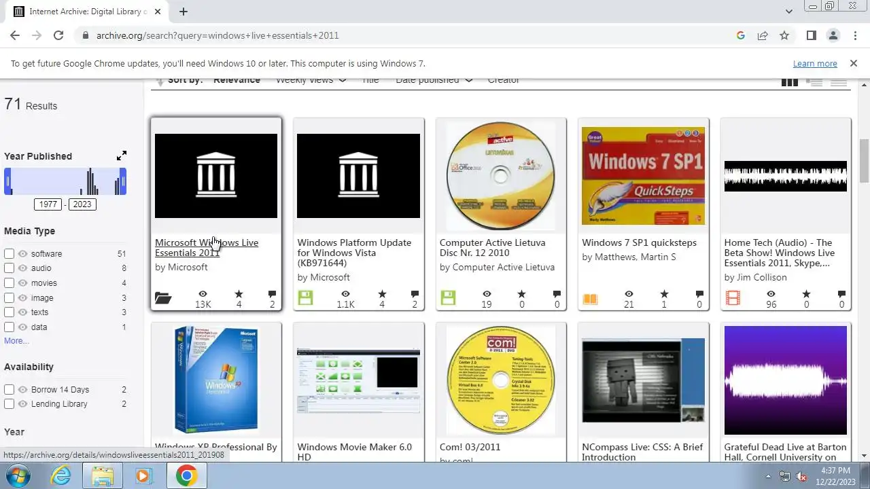Click the orange book icon on Windows 7 SP1 quicksteps card
This screenshot has width=870, height=489.
pos(590,298)
